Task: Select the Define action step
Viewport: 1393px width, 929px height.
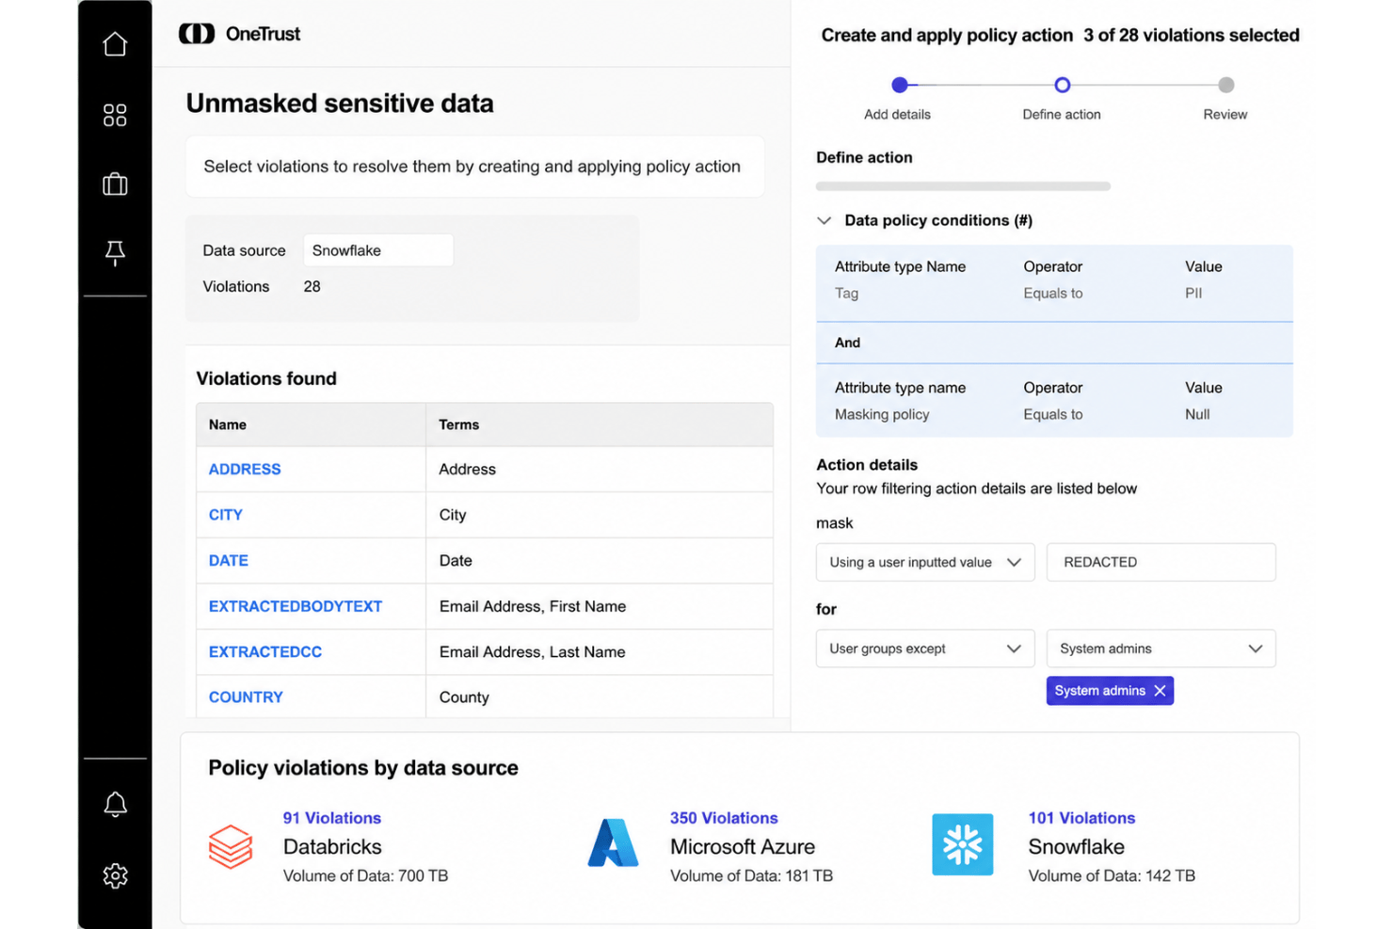Action: tap(1062, 85)
